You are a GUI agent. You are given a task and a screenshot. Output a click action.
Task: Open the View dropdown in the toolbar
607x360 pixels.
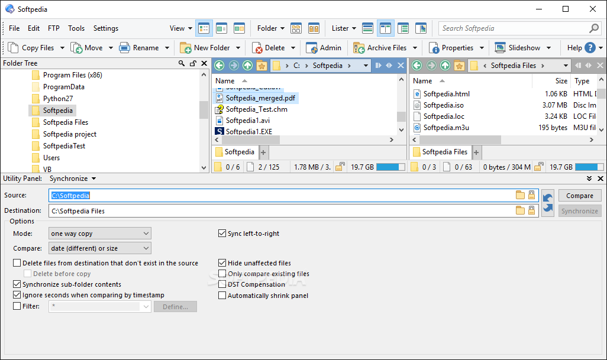(x=181, y=28)
